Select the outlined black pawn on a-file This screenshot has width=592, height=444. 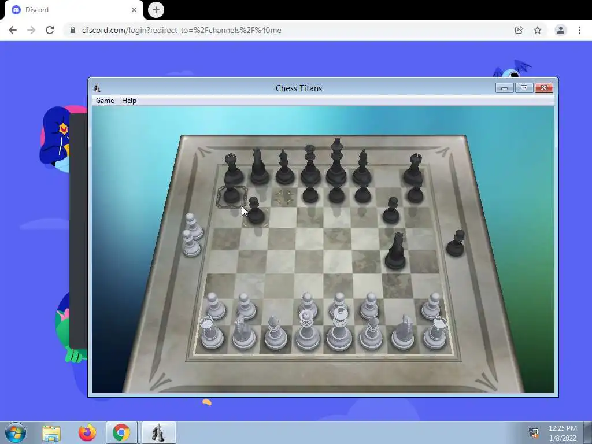tap(231, 195)
